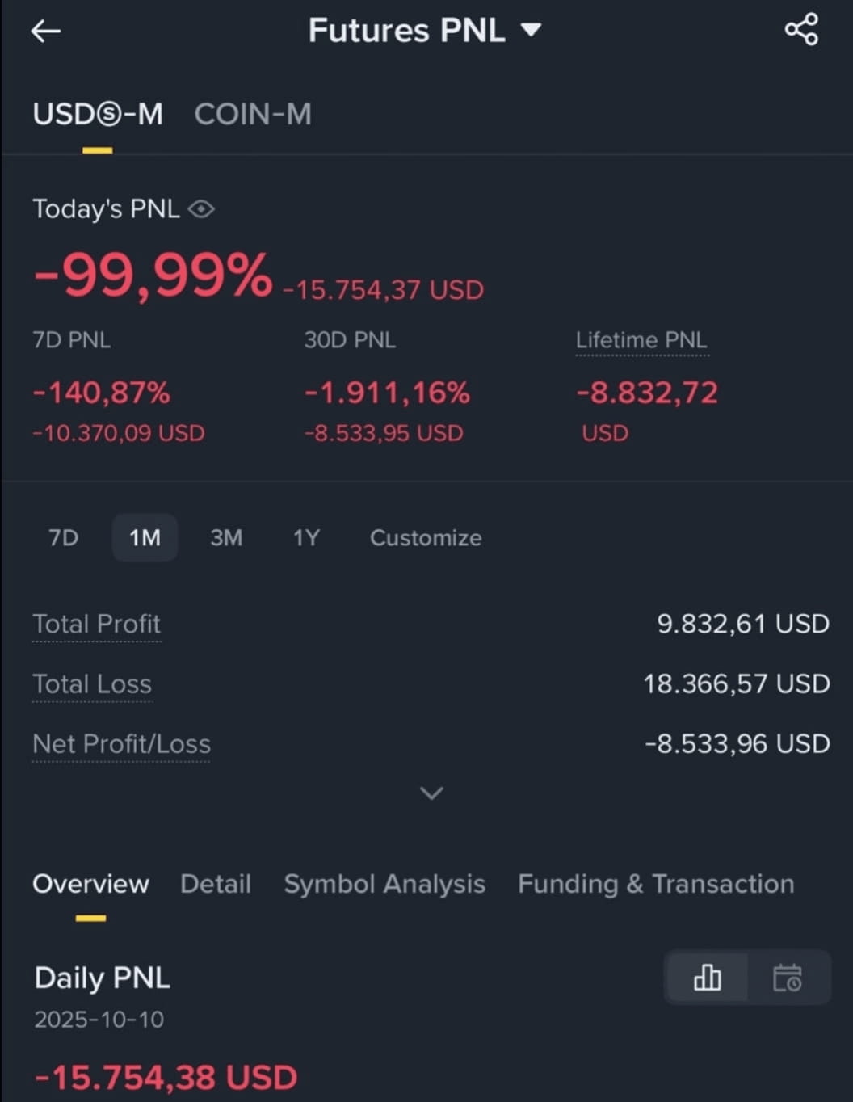Select the 3M time range
The height and width of the screenshot is (1102, 853).
click(226, 537)
